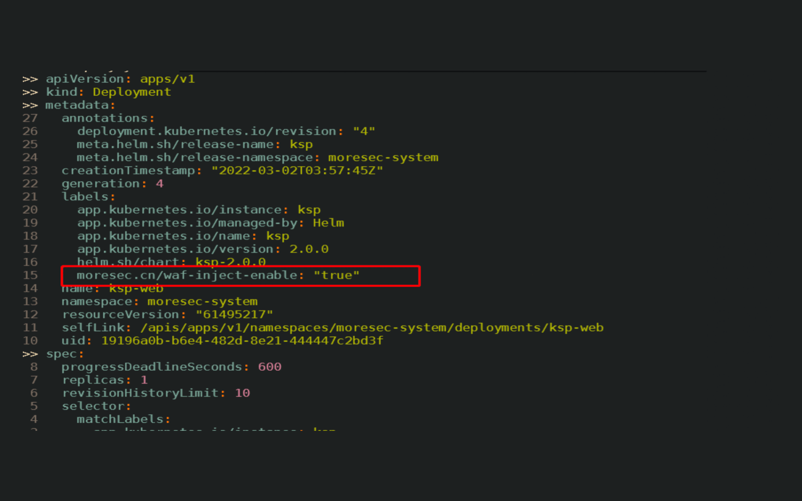The image size is (802, 501).
Task: Select the progressDeadlineSeconds value 600
Action: point(270,367)
